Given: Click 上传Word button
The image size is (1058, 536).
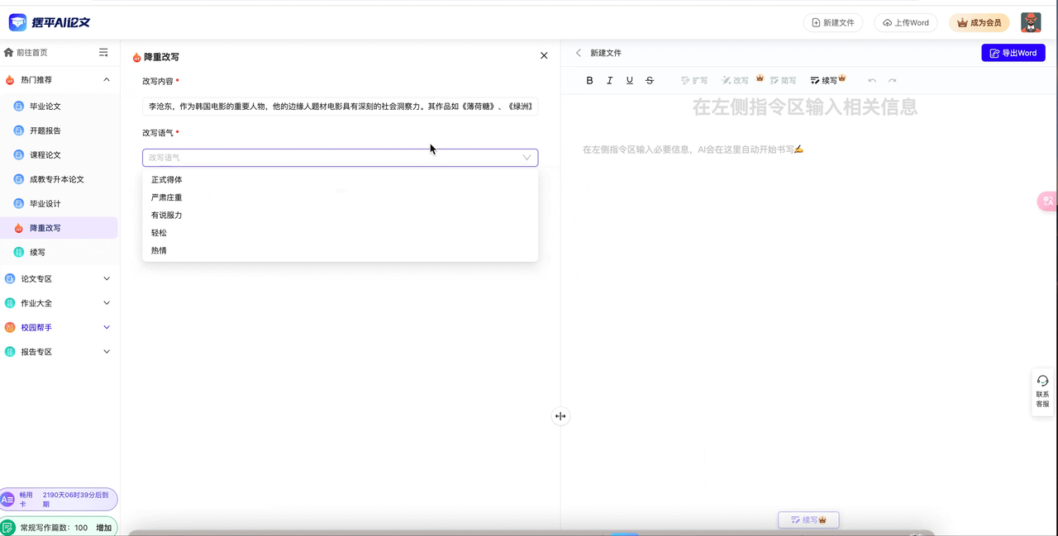Looking at the screenshot, I should click(x=905, y=23).
